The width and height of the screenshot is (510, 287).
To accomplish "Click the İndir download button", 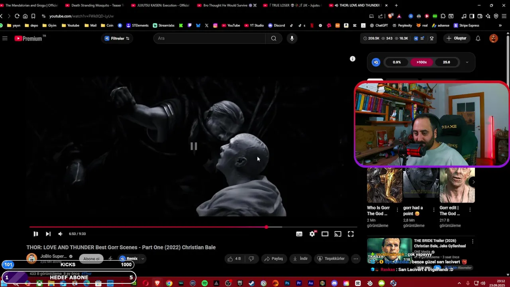I will [300, 259].
